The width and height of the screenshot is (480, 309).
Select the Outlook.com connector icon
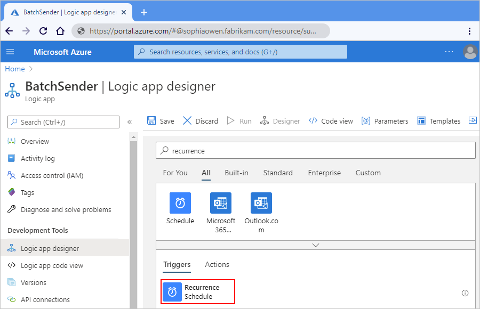click(x=261, y=203)
